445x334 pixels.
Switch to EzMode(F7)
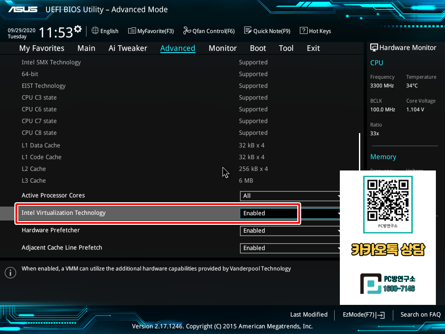tap(364, 315)
